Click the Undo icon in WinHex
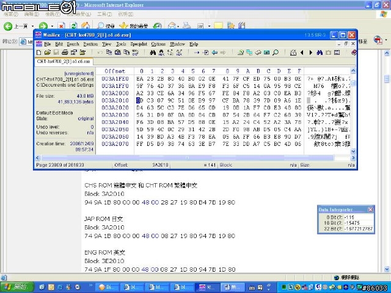This screenshot has height=293, width=391. point(100,52)
